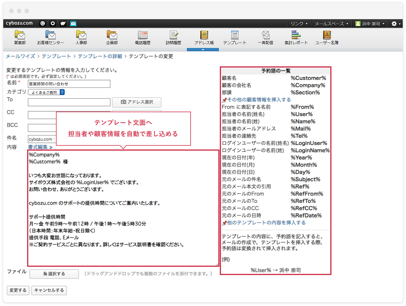This screenshot has width=406, height=306.
Task: Expand the カテゴリ dropdown よくあるご質問
Action: pyautogui.click(x=46, y=92)
